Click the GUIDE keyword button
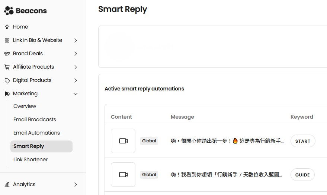Screen dimensions: 327x195 tap(302, 175)
